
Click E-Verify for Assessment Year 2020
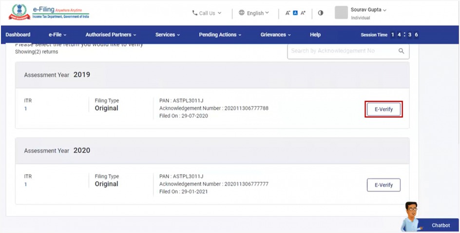click(x=383, y=185)
